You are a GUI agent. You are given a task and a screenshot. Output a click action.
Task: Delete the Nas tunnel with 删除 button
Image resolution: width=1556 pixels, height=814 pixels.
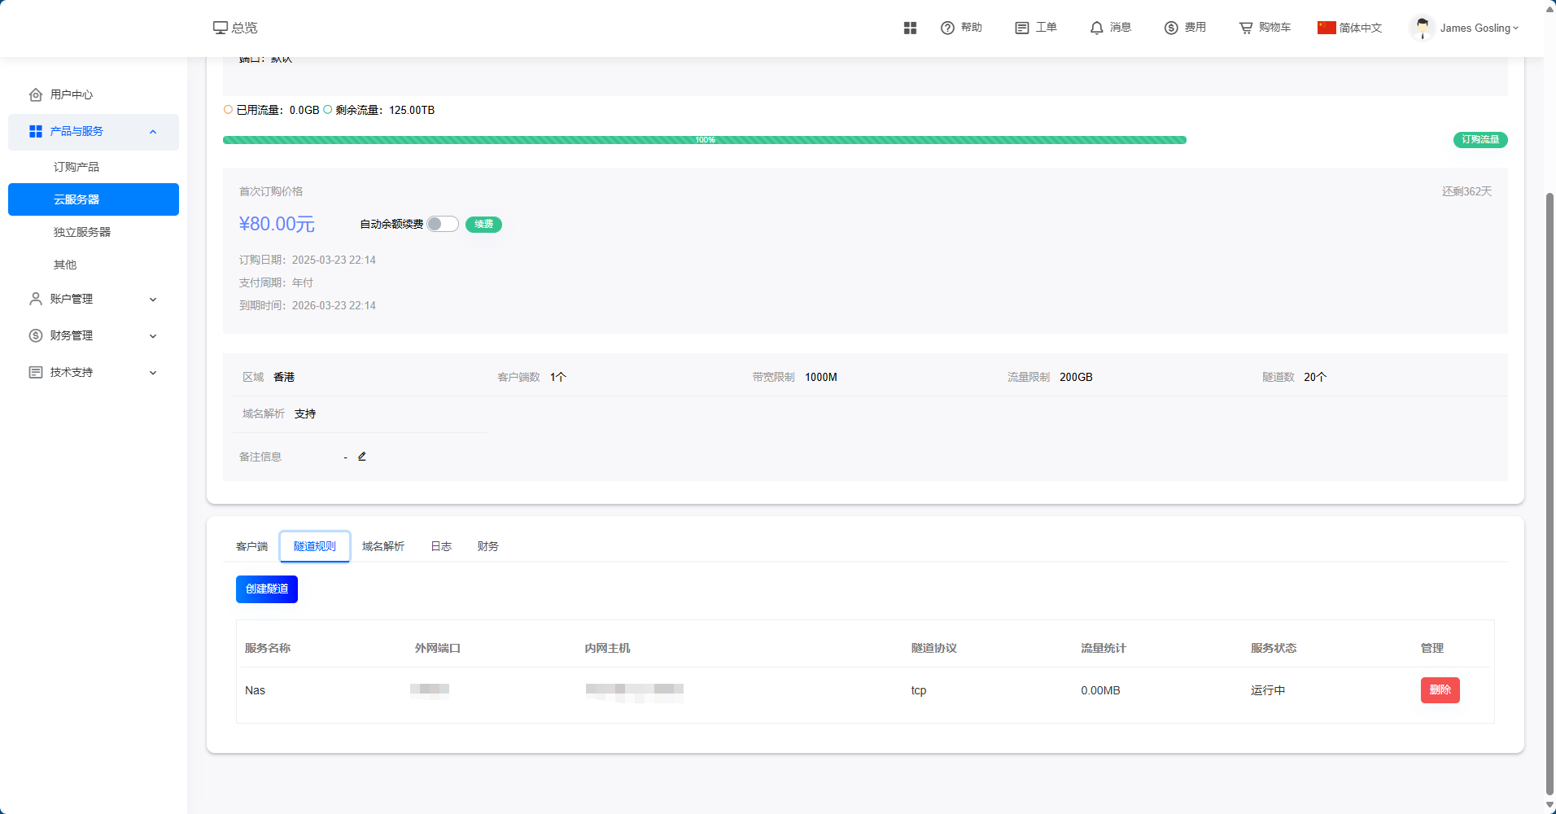coord(1440,690)
